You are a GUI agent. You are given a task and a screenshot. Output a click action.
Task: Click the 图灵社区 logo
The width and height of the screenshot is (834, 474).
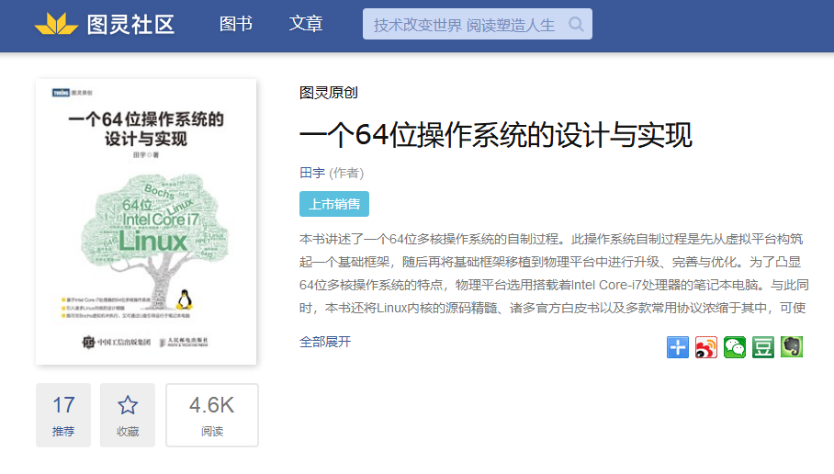coord(105,24)
